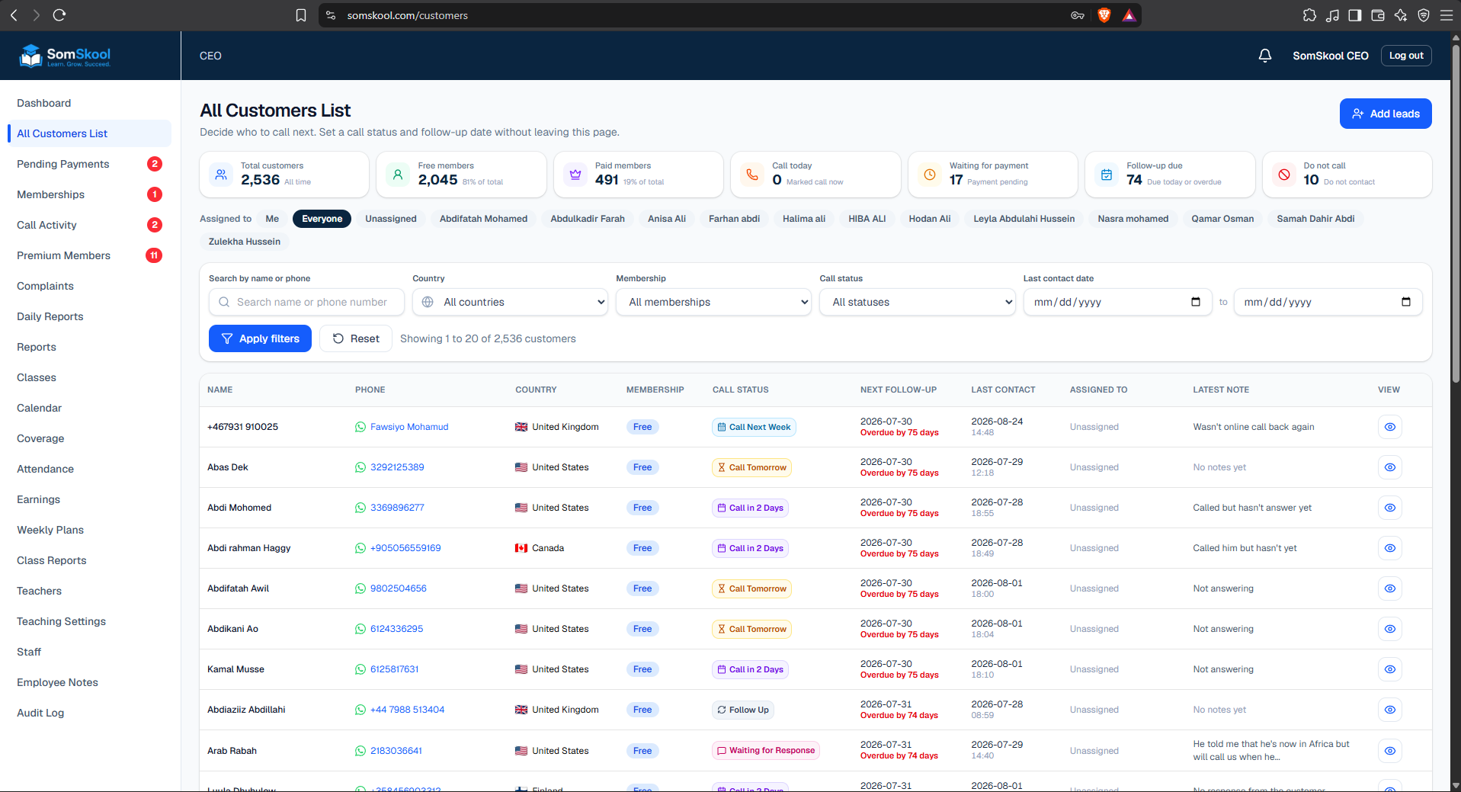The image size is (1461, 792).
Task: Select the Everyone assignment filter chip
Action: (322, 219)
